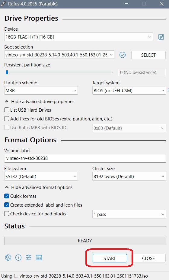The height and width of the screenshot is (280, 169).
Task: Show the log window icon
Action: pos(39,258)
